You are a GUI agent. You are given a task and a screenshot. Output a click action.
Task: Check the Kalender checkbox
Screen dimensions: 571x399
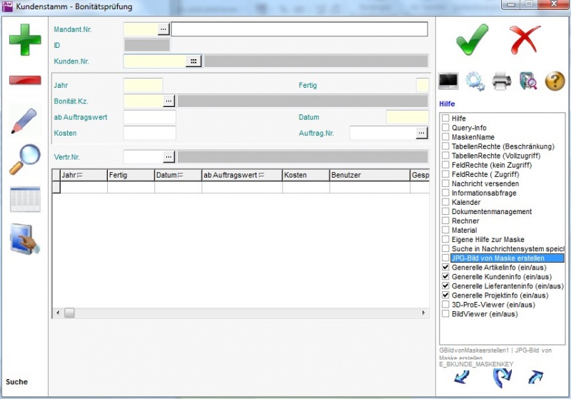(x=445, y=203)
